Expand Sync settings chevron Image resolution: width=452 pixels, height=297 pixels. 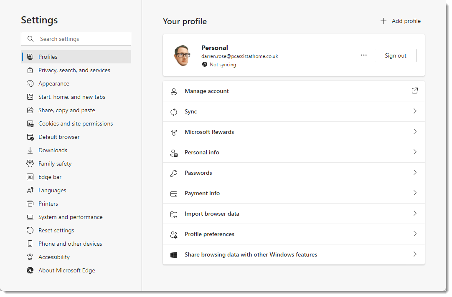coord(415,111)
